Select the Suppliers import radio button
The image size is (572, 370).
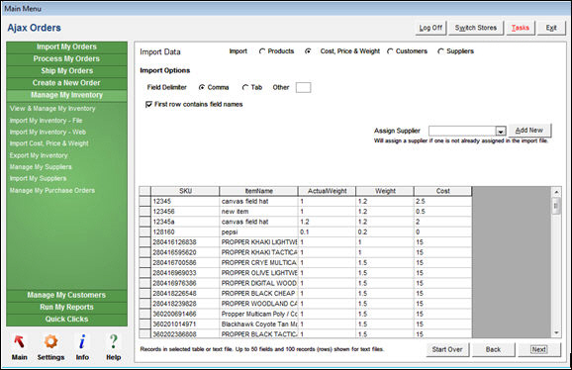coord(440,51)
